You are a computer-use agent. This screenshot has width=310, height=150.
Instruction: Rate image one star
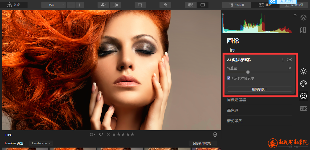coord(114,135)
